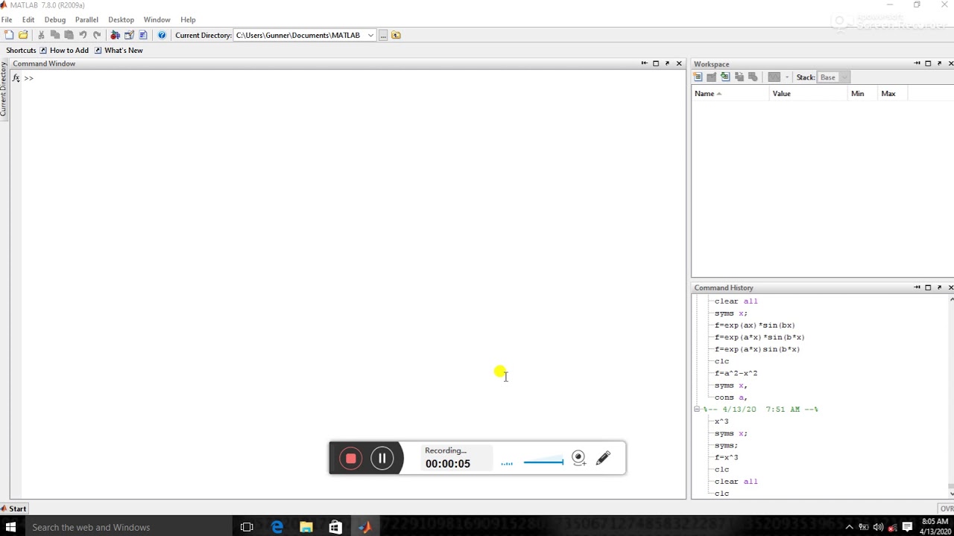
Task: Import data icon in Workspace toolbar
Action: [x=725, y=77]
